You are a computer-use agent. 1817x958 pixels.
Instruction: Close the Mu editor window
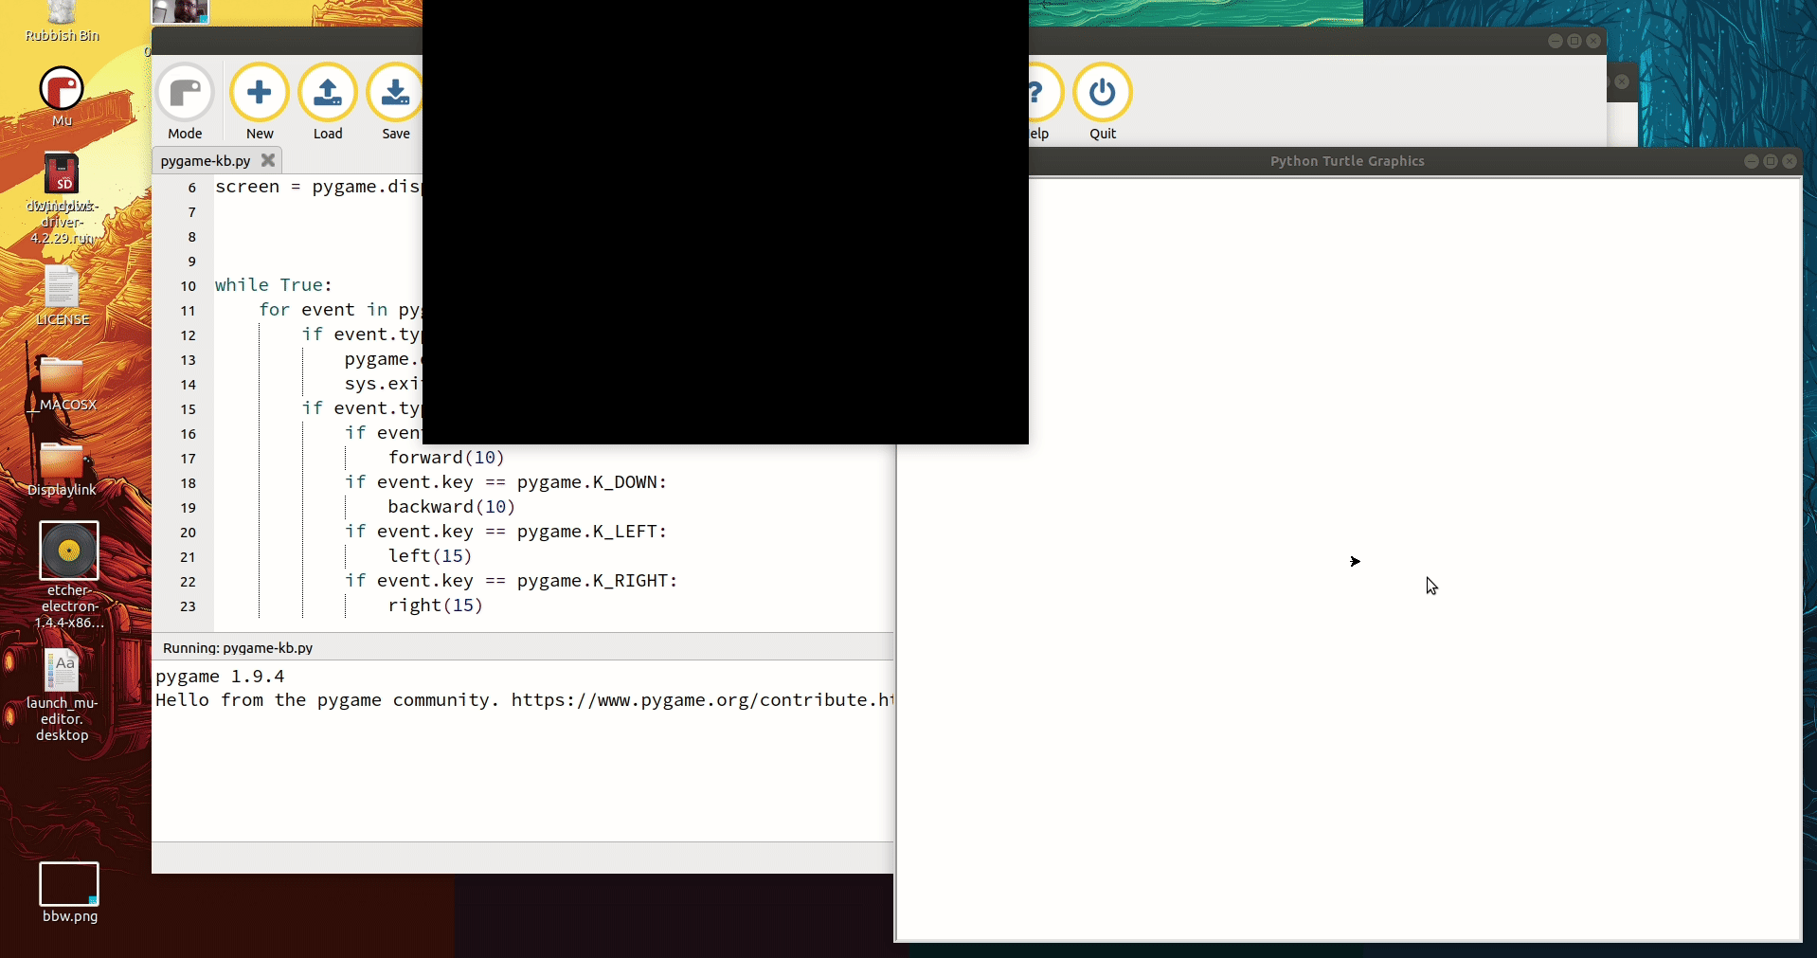point(1593,41)
